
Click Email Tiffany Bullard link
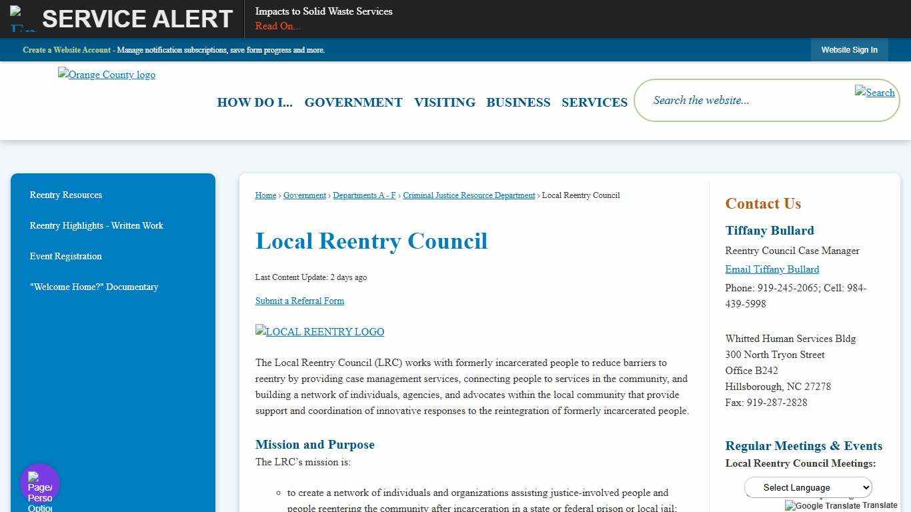772,269
